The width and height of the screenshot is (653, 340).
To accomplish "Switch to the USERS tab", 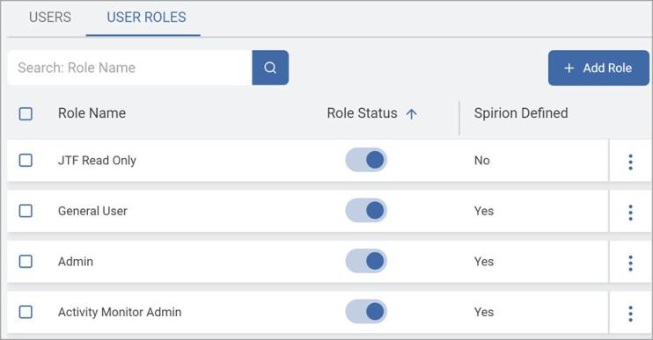I will point(50,18).
